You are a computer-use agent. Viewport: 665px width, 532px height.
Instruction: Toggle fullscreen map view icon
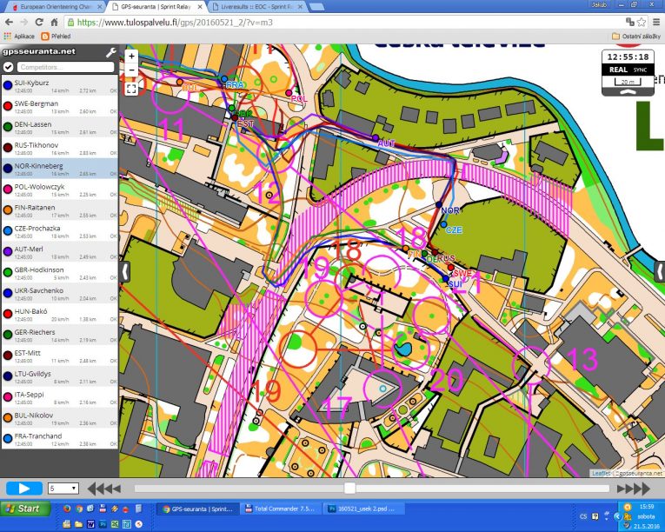[x=131, y=89]
